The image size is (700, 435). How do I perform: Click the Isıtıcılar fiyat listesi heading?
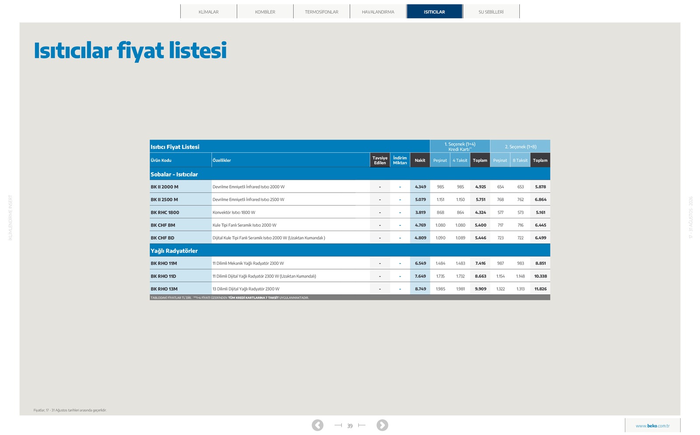[x=130, y=50]
